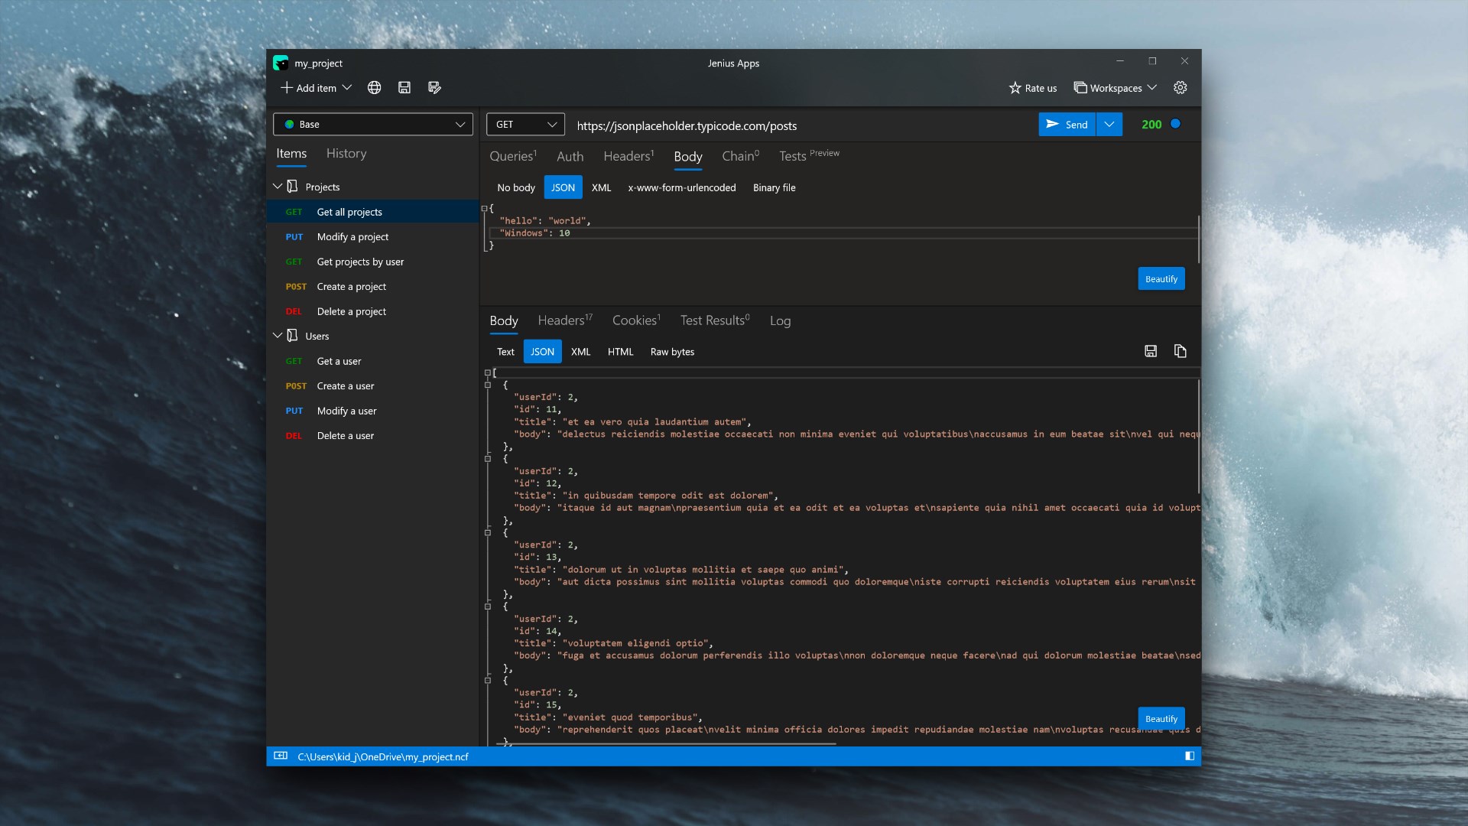Click the globe icon in the toolbar

374,87
